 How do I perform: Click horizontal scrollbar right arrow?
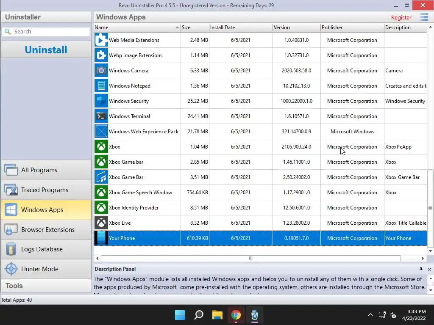(423, 258)
